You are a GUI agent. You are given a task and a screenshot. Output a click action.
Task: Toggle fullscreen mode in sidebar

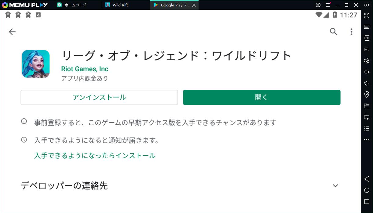pyautogui.click(x=367, y=16)
